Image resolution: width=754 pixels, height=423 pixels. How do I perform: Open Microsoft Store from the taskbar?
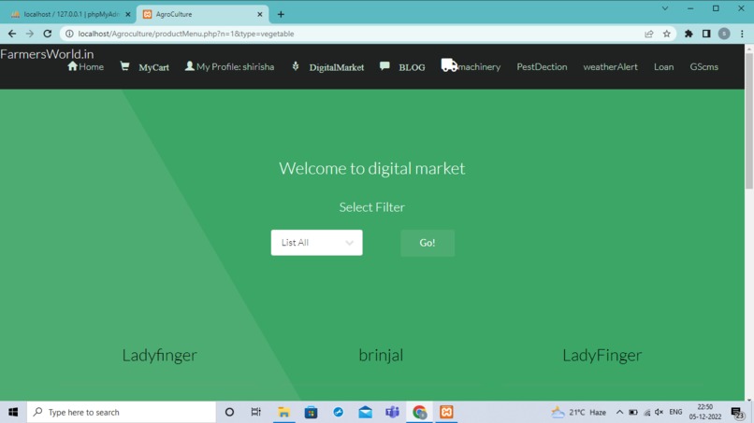point(311,412)
